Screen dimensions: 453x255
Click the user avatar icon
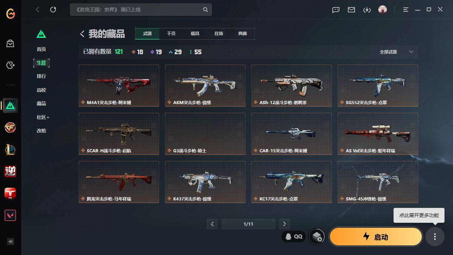[x=383, y=10]
